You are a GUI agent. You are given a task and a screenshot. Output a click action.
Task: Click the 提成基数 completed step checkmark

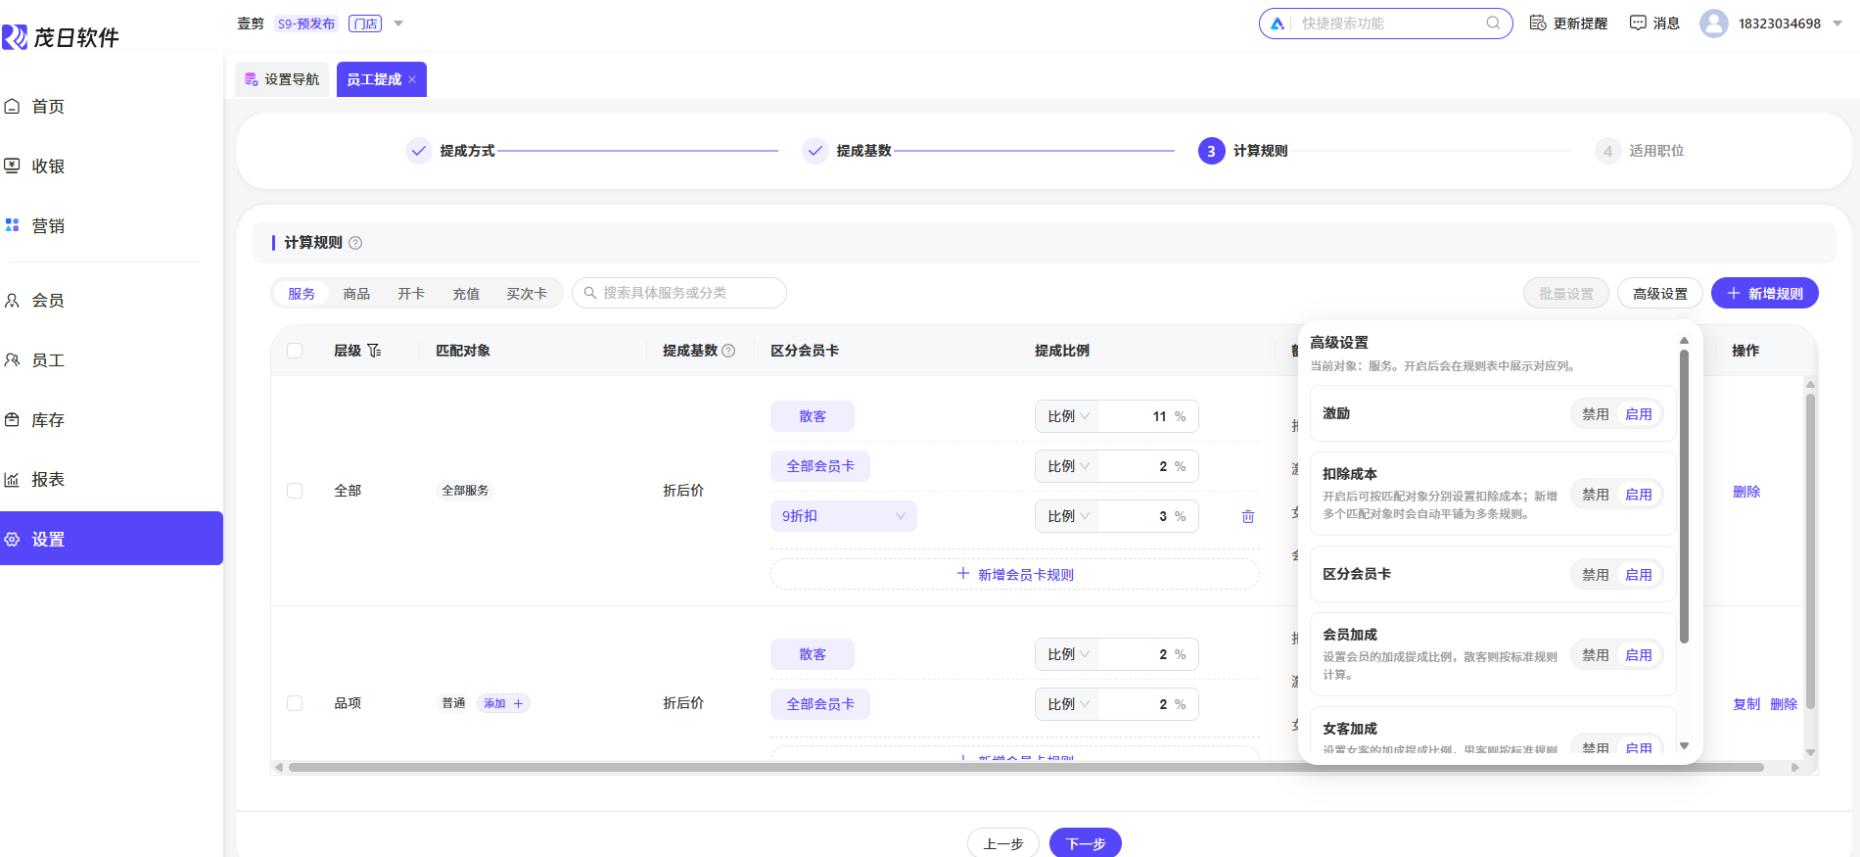815,151
